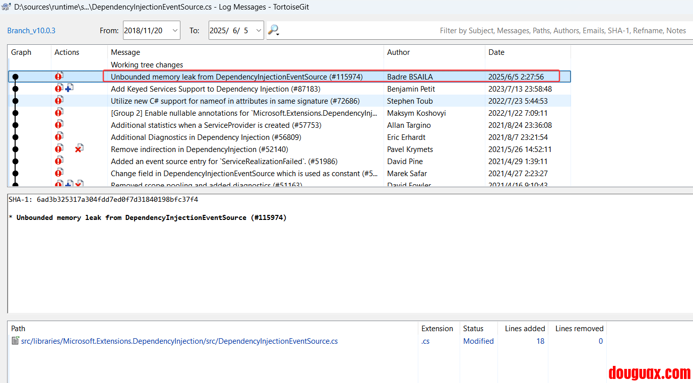Open the To date dropdown
Image resolution: width=693 pixels, height=383 pixels.
tap(259, 31)
